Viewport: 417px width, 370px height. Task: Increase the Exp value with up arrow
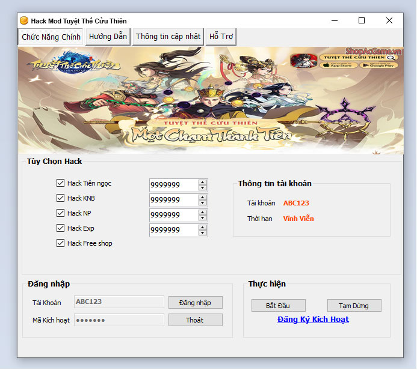click(203, 228)
